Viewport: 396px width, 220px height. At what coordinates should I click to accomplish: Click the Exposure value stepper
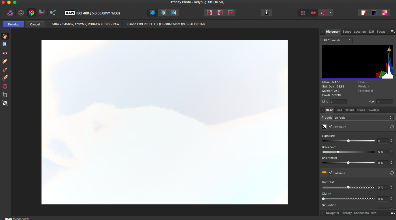[x=391, y=141]
